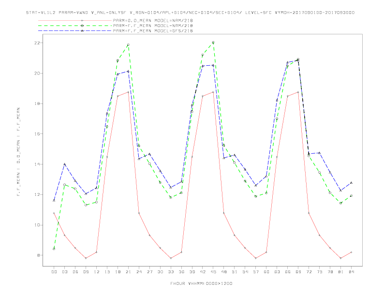Click the circle marker on green legend line
The height and width of the screenshot is (296, 383).
(x=82, y=26)
